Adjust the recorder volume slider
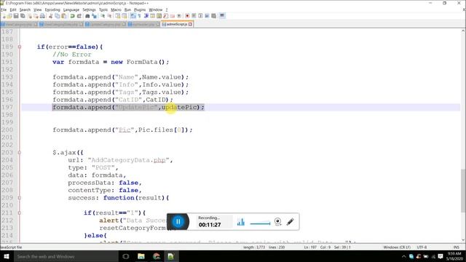Screen dimensions: 466x262 (261, 223)
